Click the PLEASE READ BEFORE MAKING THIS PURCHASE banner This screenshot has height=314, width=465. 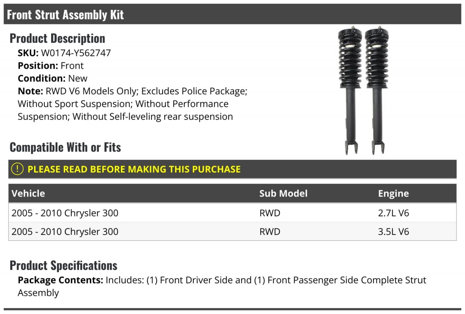pos(232,169)
